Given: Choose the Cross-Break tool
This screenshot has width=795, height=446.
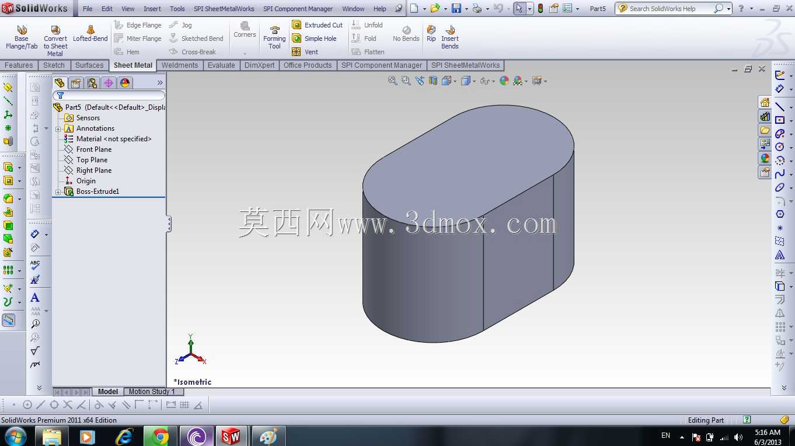Looking at the screenshot, I should [x=193, y=52].
